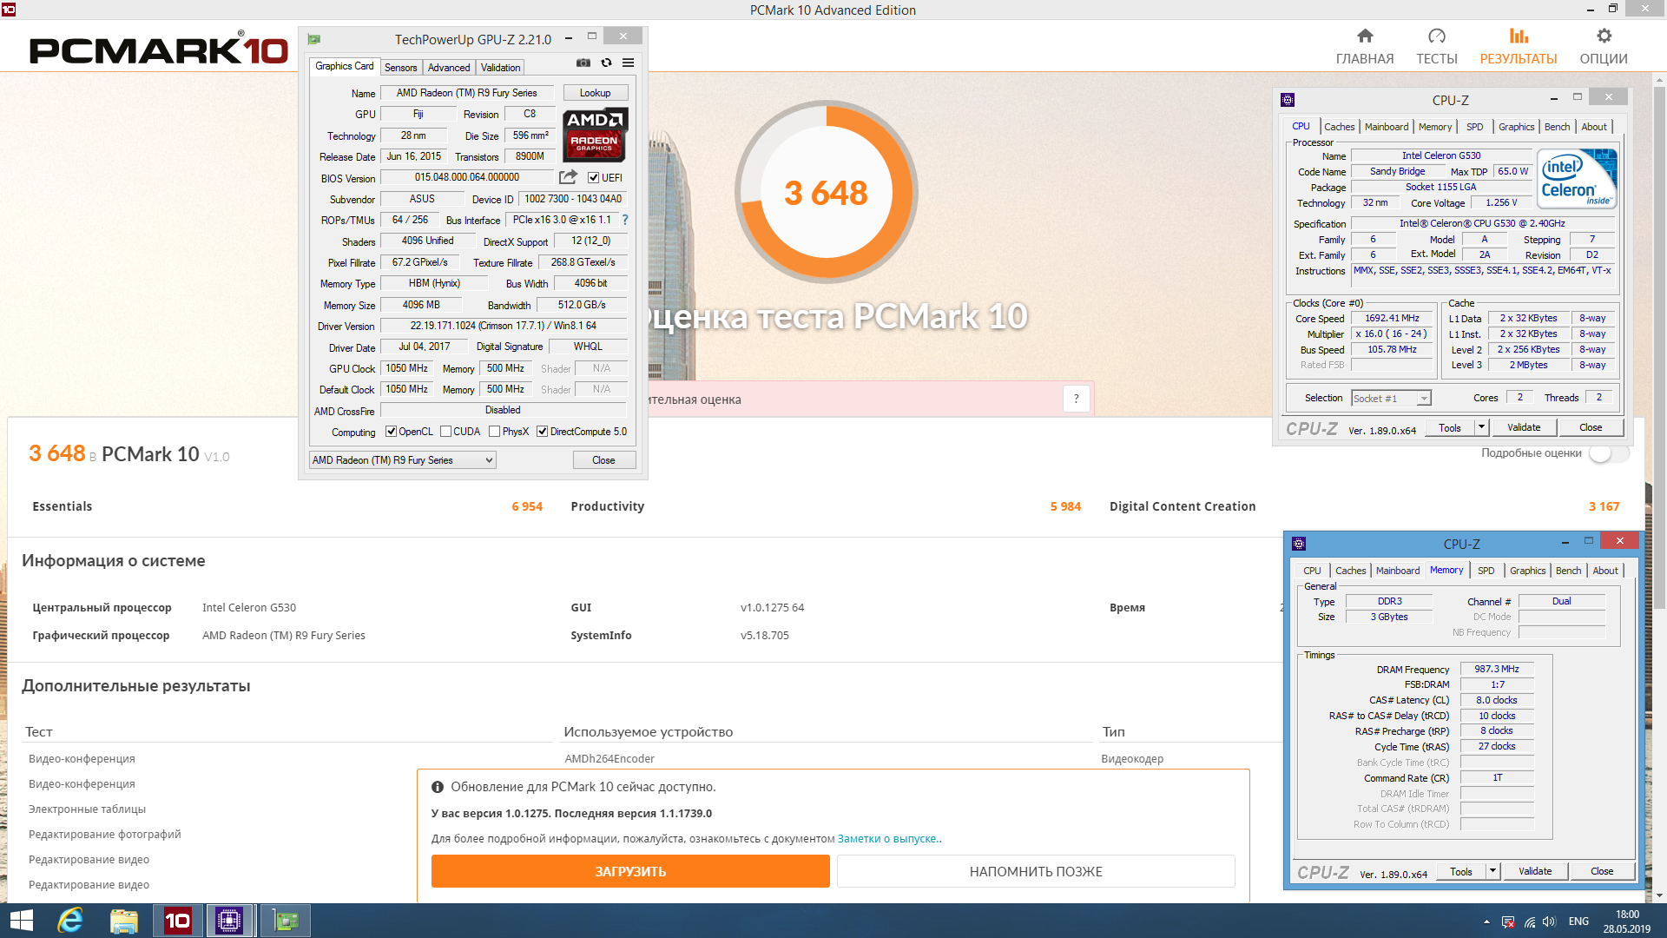
Task: Click AMD Radeon Graphics logo in GPU-Z
Action: [595, 135]
